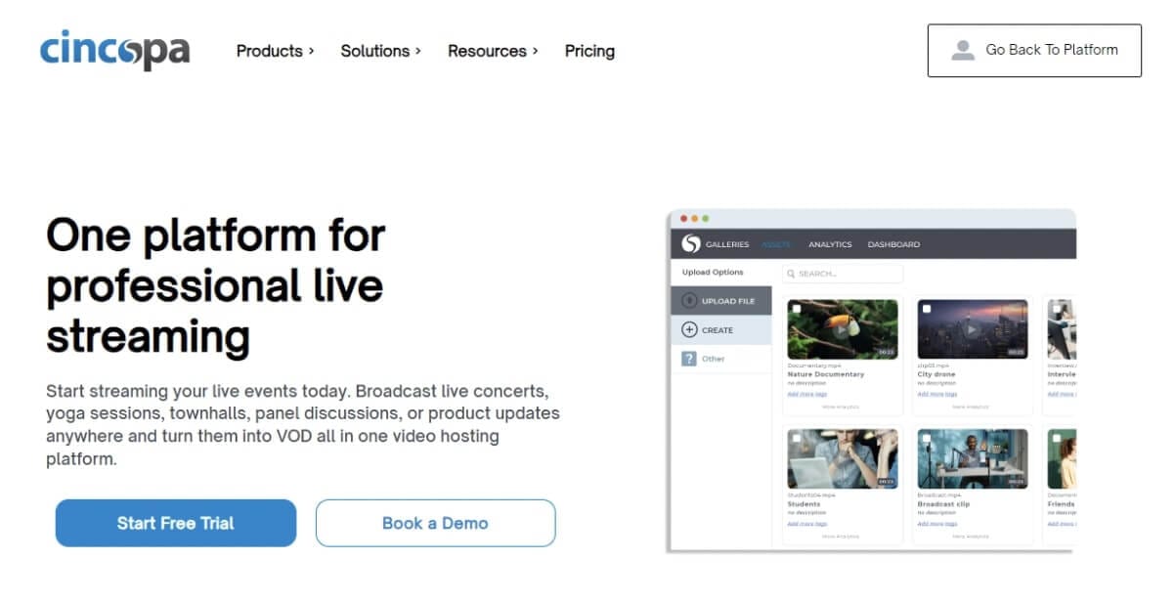Select Upload File in the upload options
Viewport: 1175px width, 602px height.
click(721, 301)
